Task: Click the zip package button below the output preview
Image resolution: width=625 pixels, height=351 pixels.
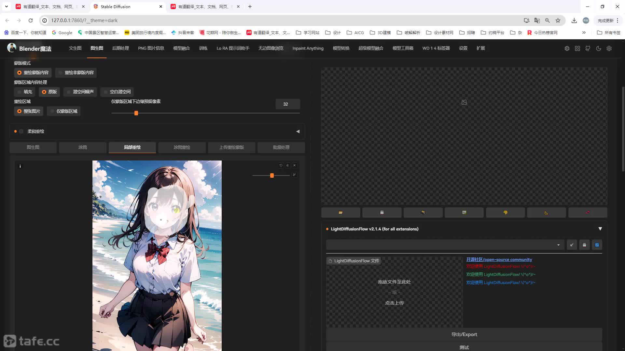Action: click(423, 213)
